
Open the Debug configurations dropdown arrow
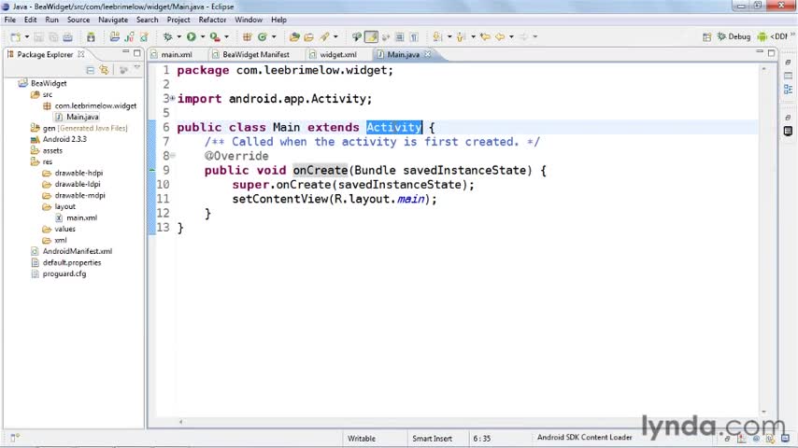pyautogui.click(x=178, y=37)
